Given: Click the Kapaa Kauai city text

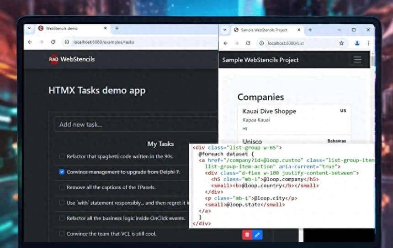Looking at the screenshot, I should 256,120.
